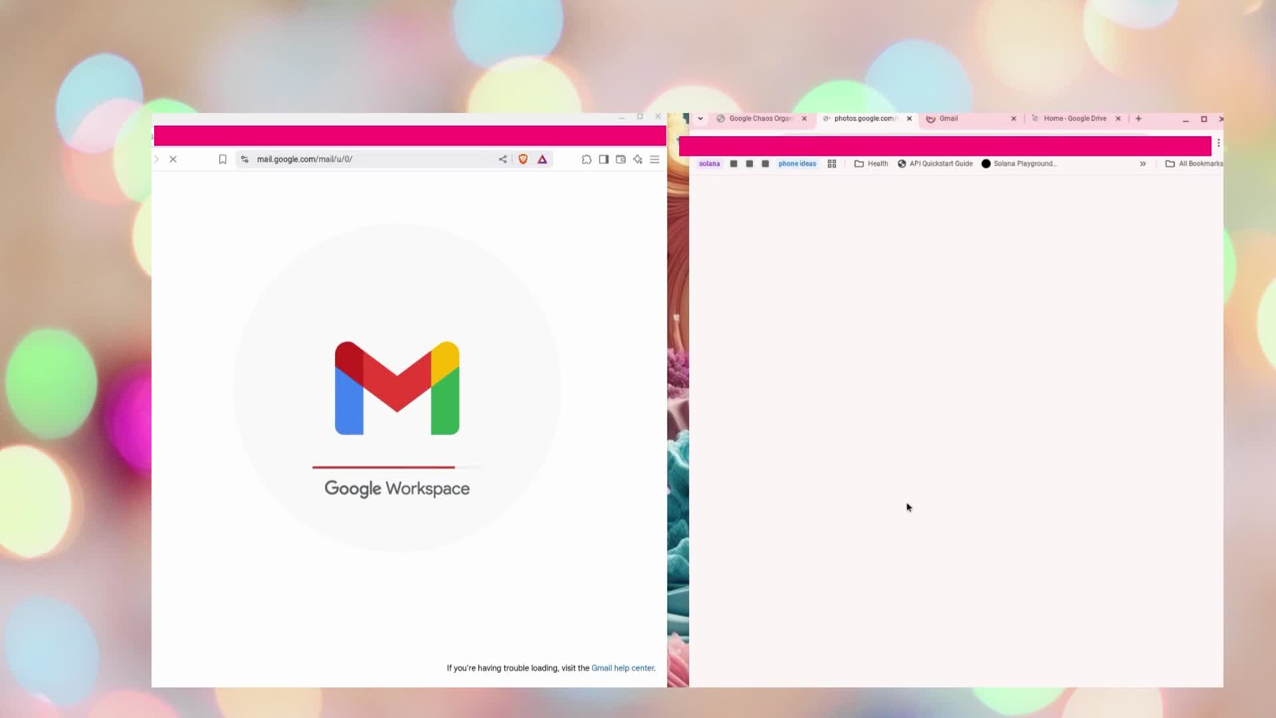Viewport: 1276px width, 718px height.
Task: Open the Health bookmarks folder
Action: point(871,164)
